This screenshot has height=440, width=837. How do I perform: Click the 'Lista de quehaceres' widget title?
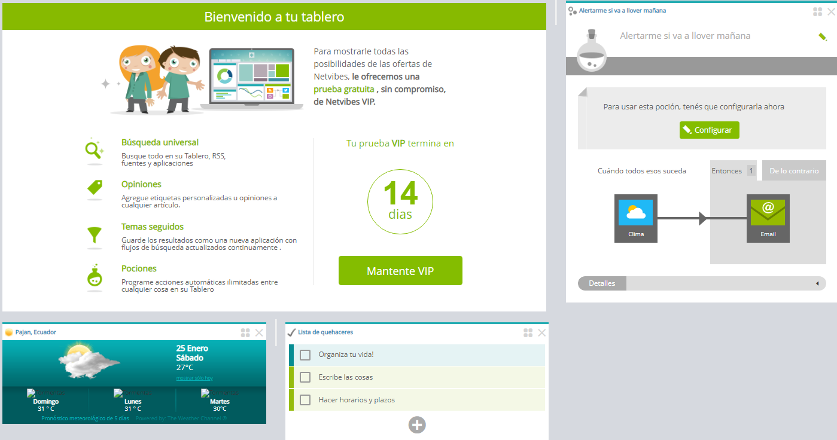point(325,332)
